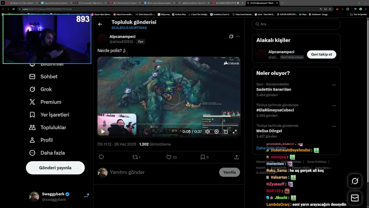Open the Midjourney bookmark

pyautogui.click(x=164, y=14)
